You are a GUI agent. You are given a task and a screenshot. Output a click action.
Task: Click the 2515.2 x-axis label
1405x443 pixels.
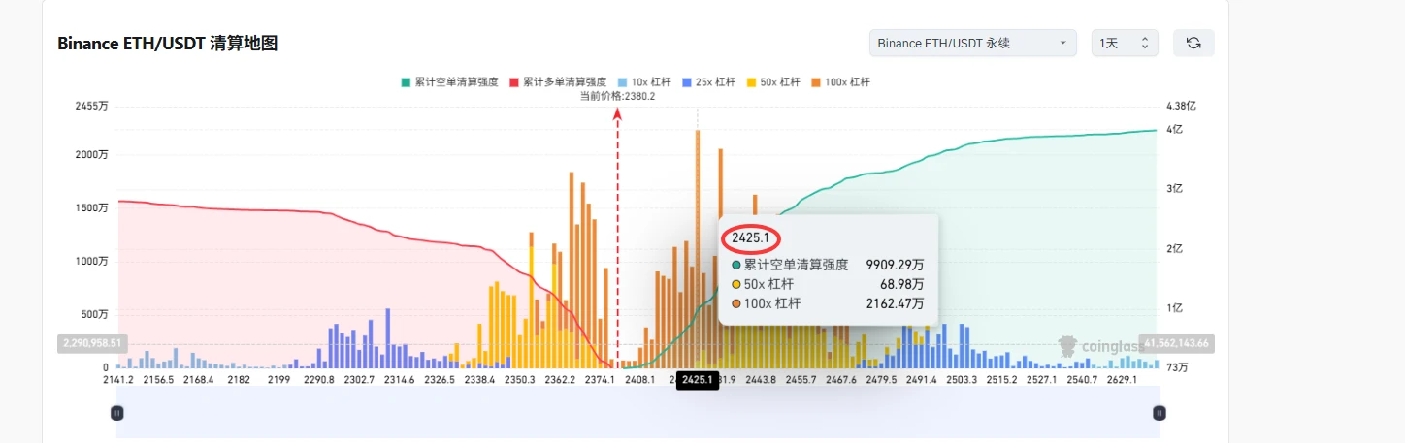(1001, 380)
